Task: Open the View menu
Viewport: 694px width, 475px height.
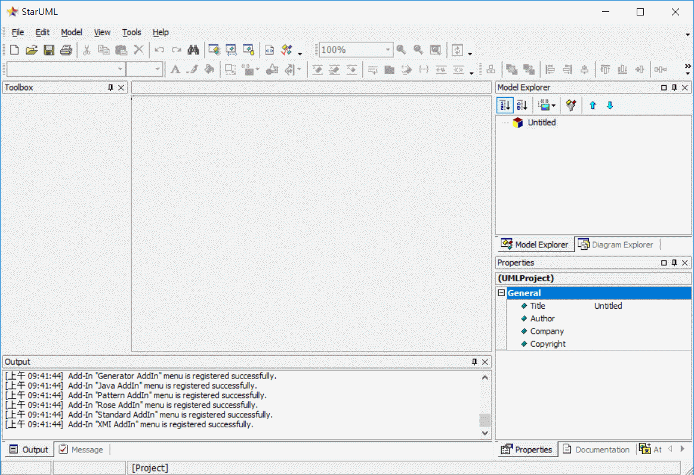Action: [x=102, y=32]
